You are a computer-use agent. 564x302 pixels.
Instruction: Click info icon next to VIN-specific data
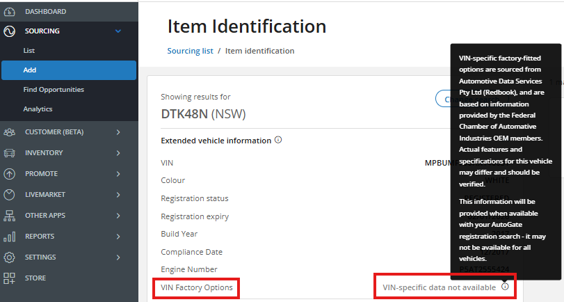click(505, 287)
